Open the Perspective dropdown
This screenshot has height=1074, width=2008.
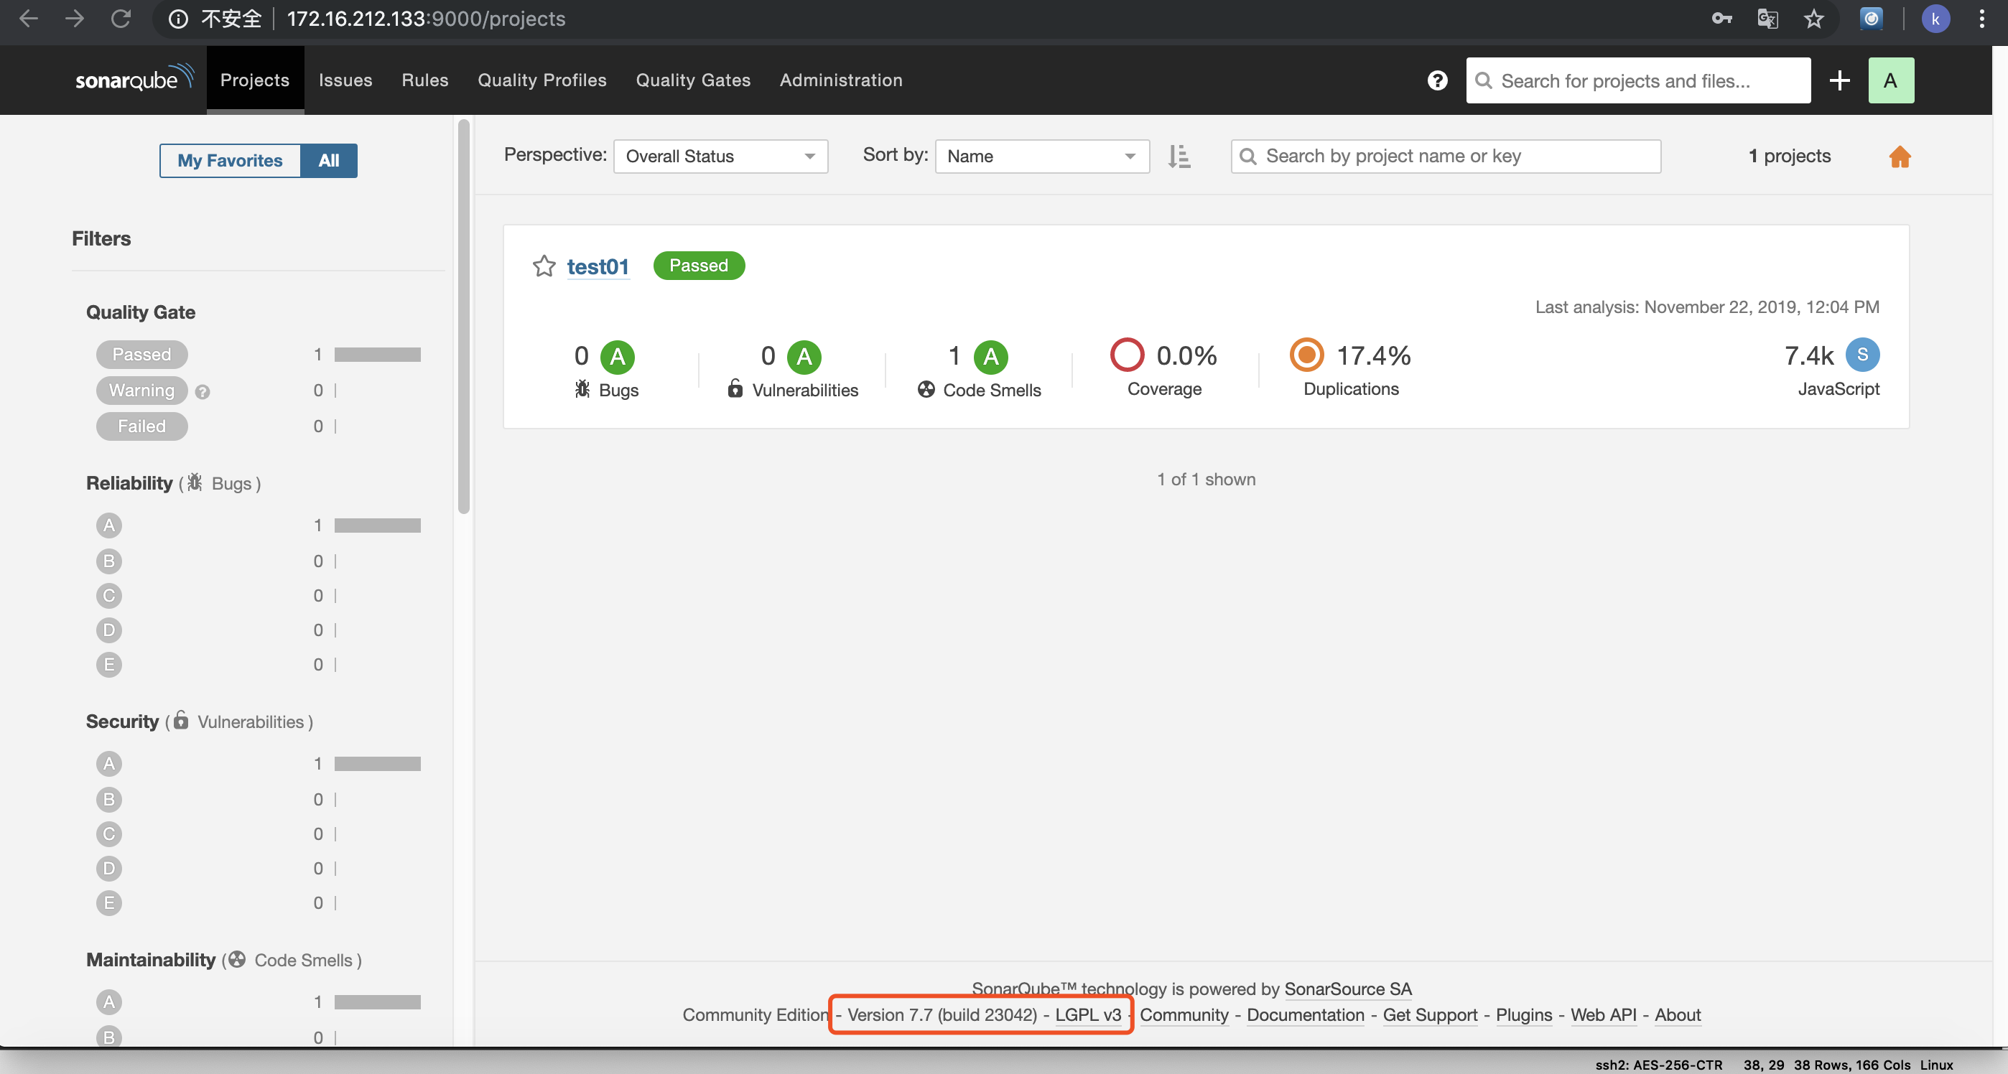(720, 156)
